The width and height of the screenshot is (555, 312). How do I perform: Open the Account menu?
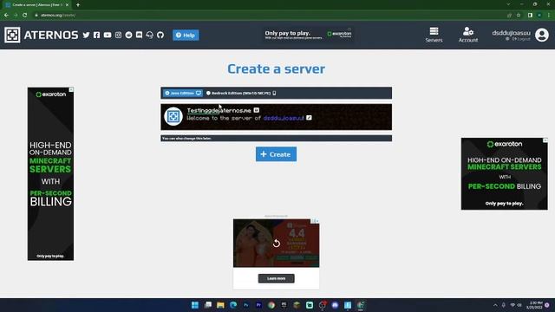point(468,35)
